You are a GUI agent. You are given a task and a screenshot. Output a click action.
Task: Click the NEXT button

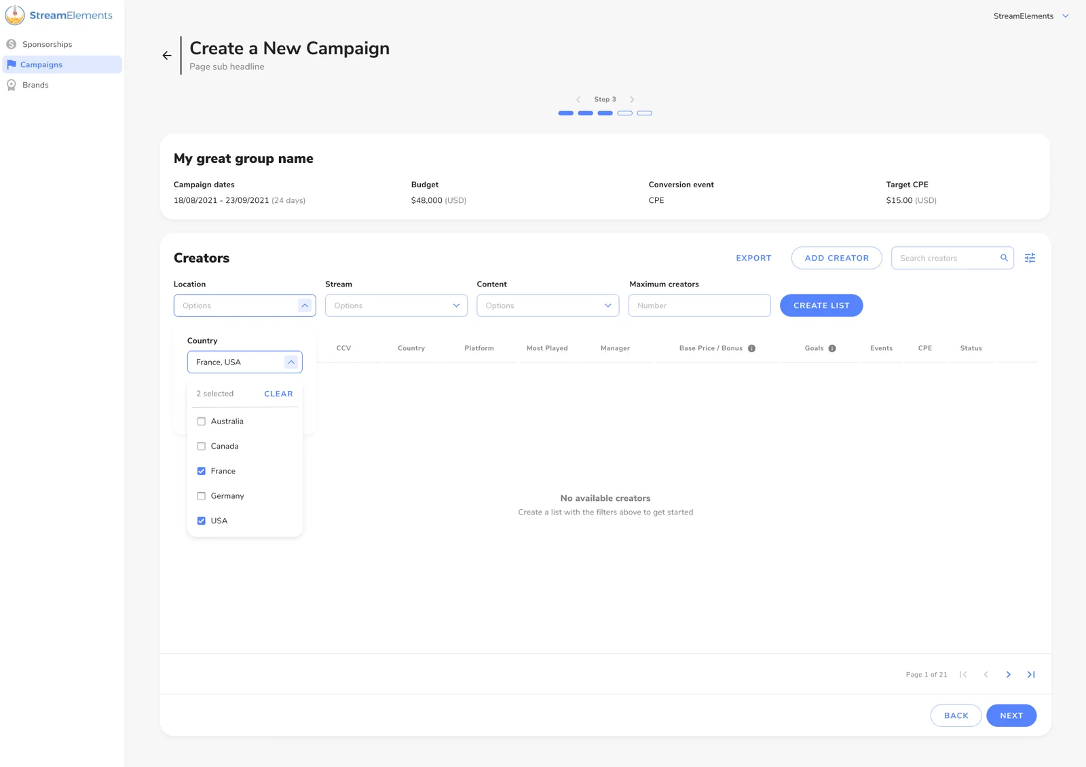[1011, 715]
